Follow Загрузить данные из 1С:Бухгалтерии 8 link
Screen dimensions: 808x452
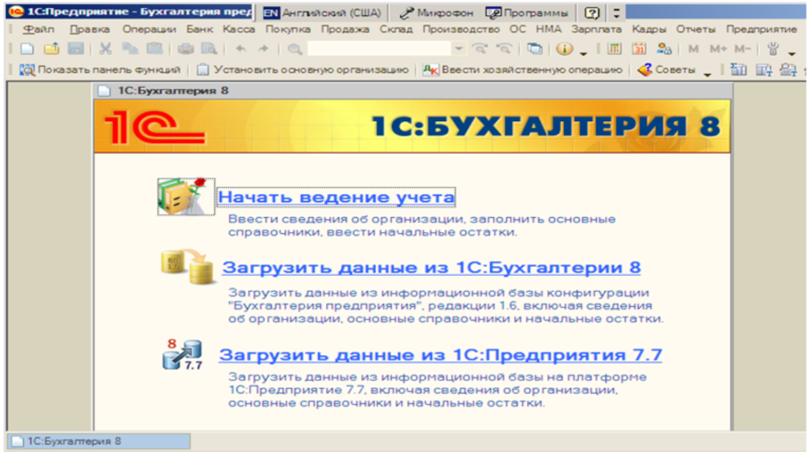click(x=431, y=268)
